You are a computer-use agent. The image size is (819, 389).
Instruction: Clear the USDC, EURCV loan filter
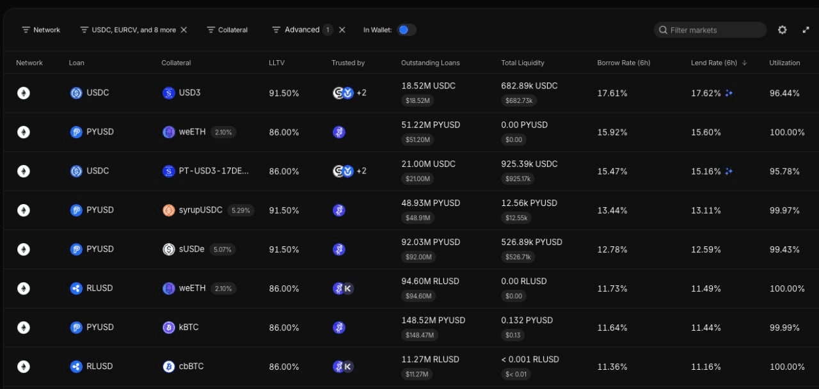(184, 30)
